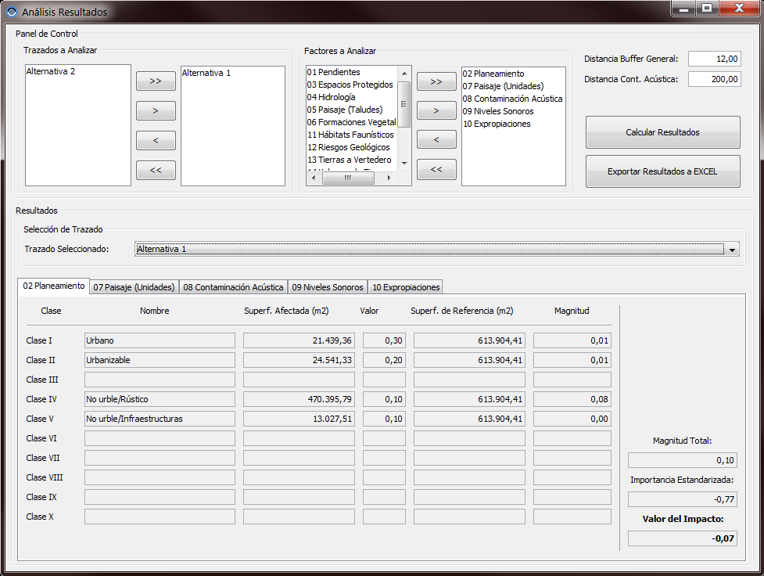The height and width of the screenshot is (576, 764).
Task: Remove all factores with << button
Action: coord(436,169)
